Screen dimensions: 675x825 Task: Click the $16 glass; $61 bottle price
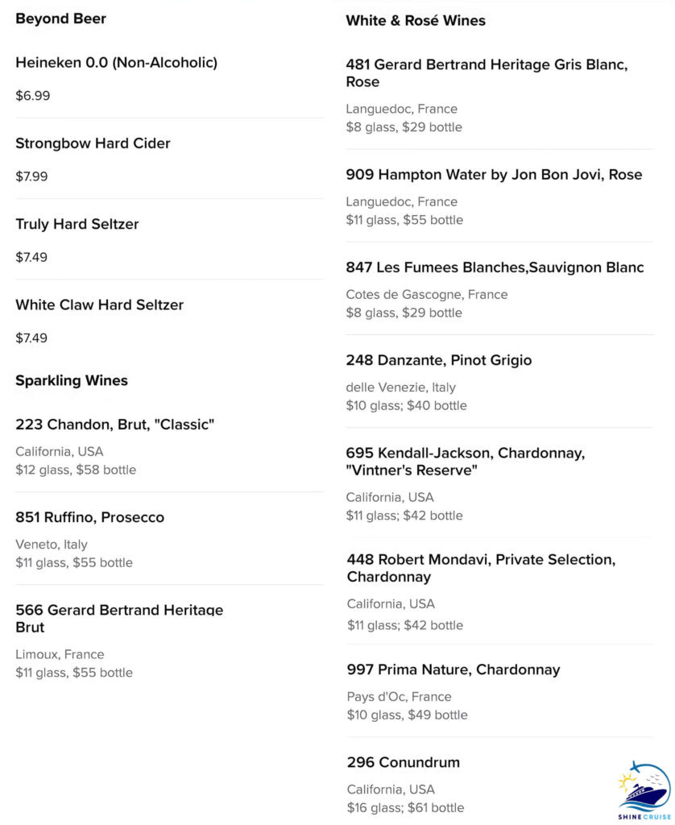click(x=405, y=807)
